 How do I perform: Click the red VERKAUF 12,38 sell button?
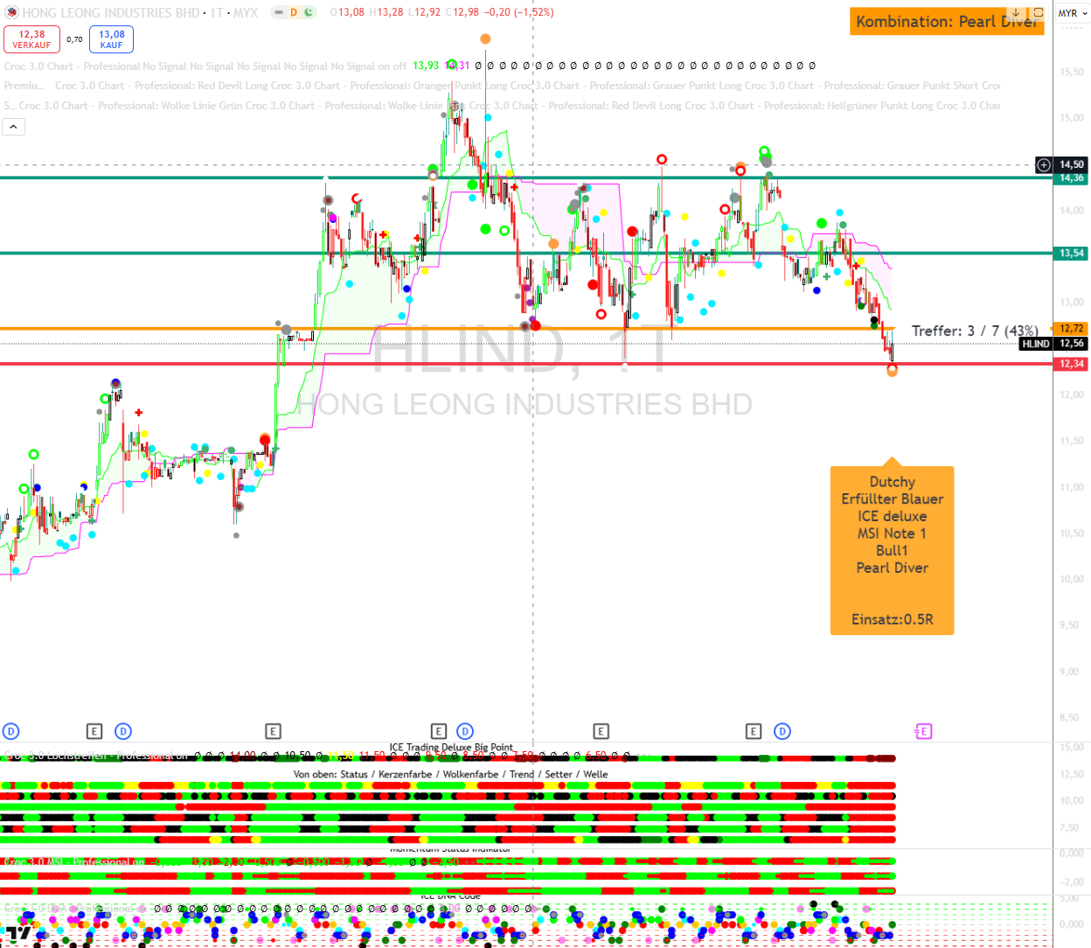point(31,39)
